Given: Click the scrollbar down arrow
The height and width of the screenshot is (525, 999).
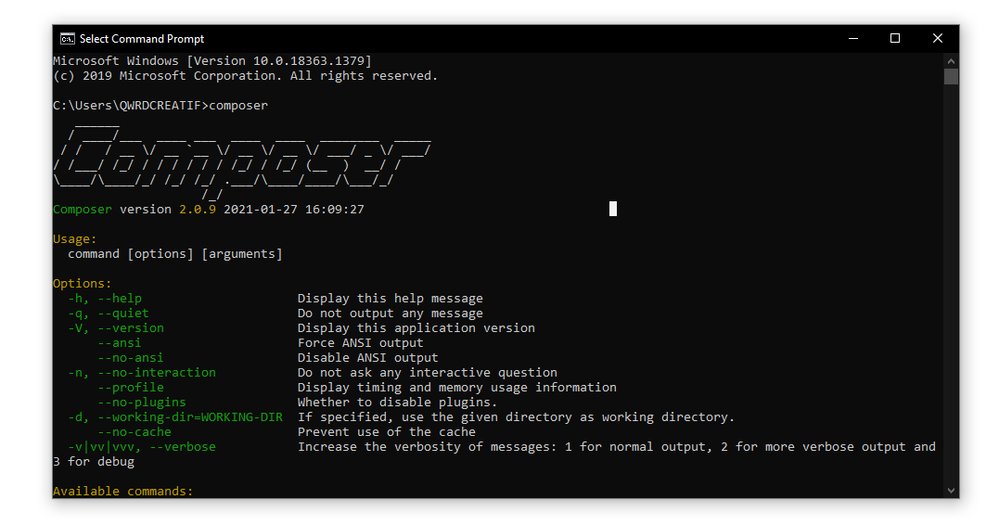Looking at the screenshot, I should pos(951,491).
